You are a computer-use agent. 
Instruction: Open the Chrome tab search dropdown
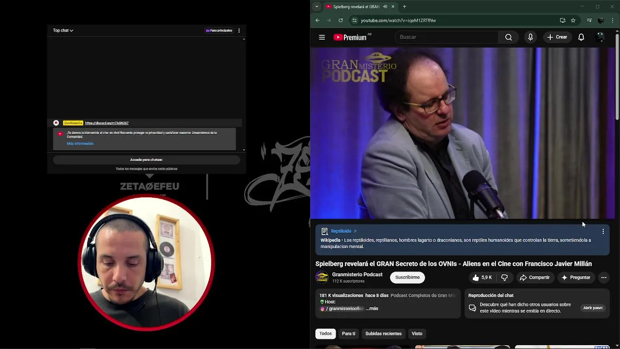pyautogui.click(x=317, y=7)
